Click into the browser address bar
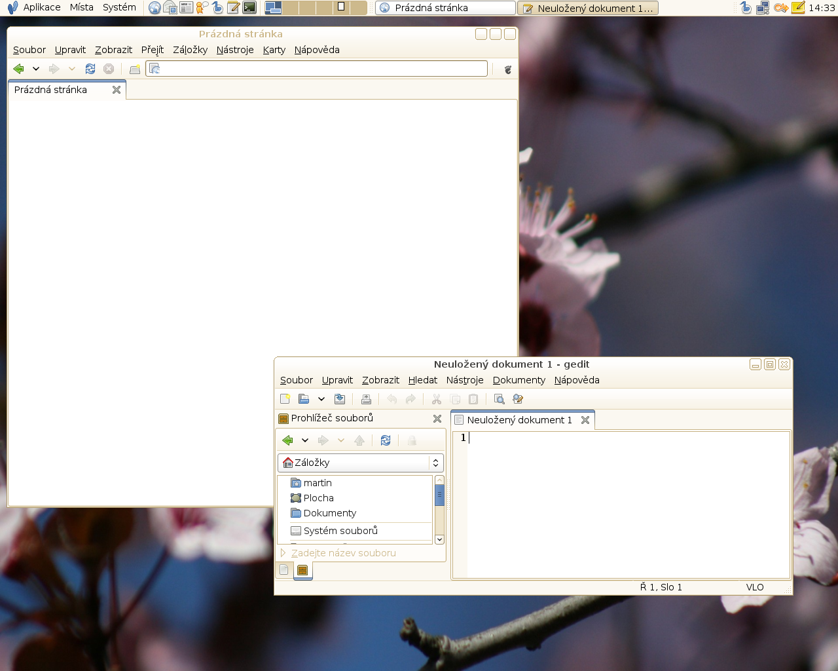This screenshot has height=671, width=838. (x=321, y=69)
